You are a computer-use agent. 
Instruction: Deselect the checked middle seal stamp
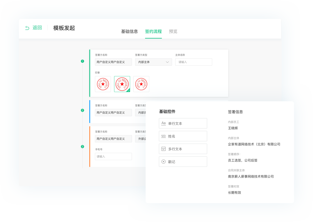click(x=122, y=84)
